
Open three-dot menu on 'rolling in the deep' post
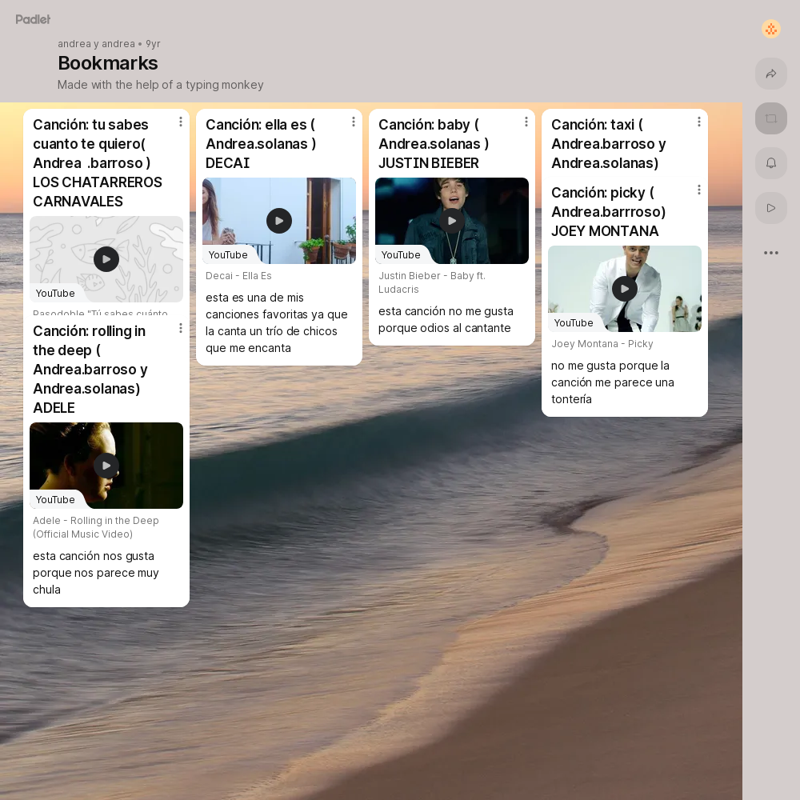coord(181,329)
